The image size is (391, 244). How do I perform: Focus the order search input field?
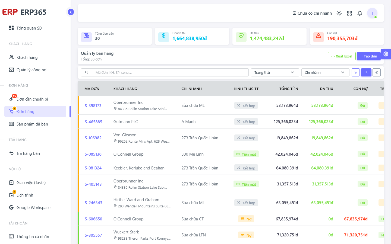pos(170,72)
